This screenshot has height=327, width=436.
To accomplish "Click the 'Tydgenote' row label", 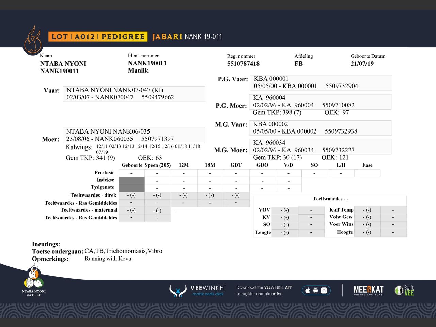I will (103, 187).
